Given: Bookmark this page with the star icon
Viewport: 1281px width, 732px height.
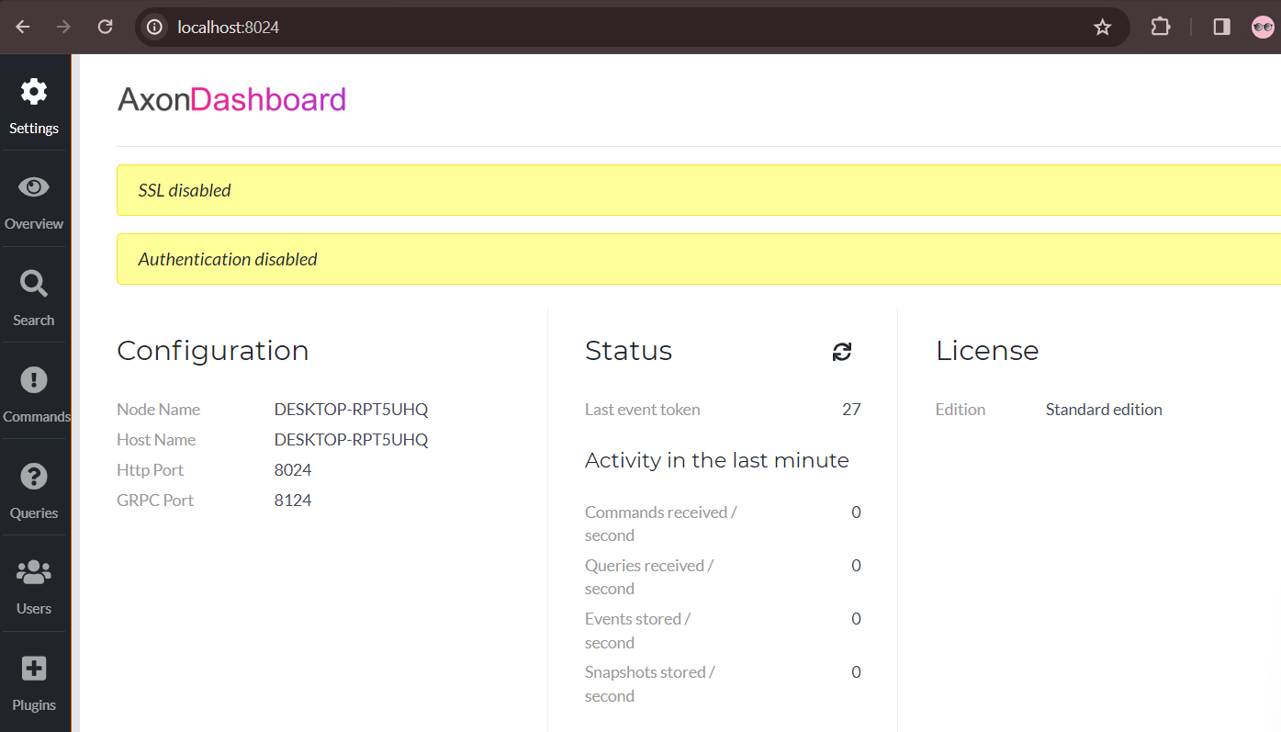Looking at the screenshot, I should [1102, 27].
